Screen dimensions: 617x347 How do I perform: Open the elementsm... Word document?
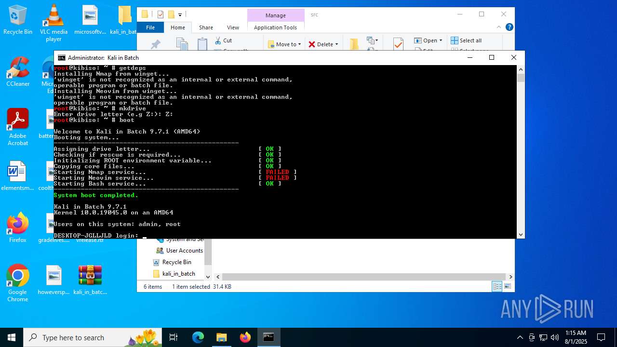(x=18, y=176)
